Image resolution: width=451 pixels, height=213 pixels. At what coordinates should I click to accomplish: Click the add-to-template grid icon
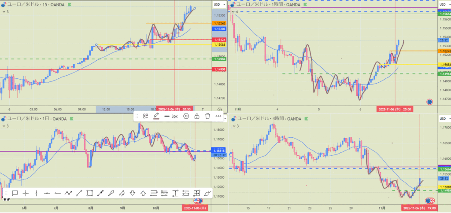tap(146, 116)
